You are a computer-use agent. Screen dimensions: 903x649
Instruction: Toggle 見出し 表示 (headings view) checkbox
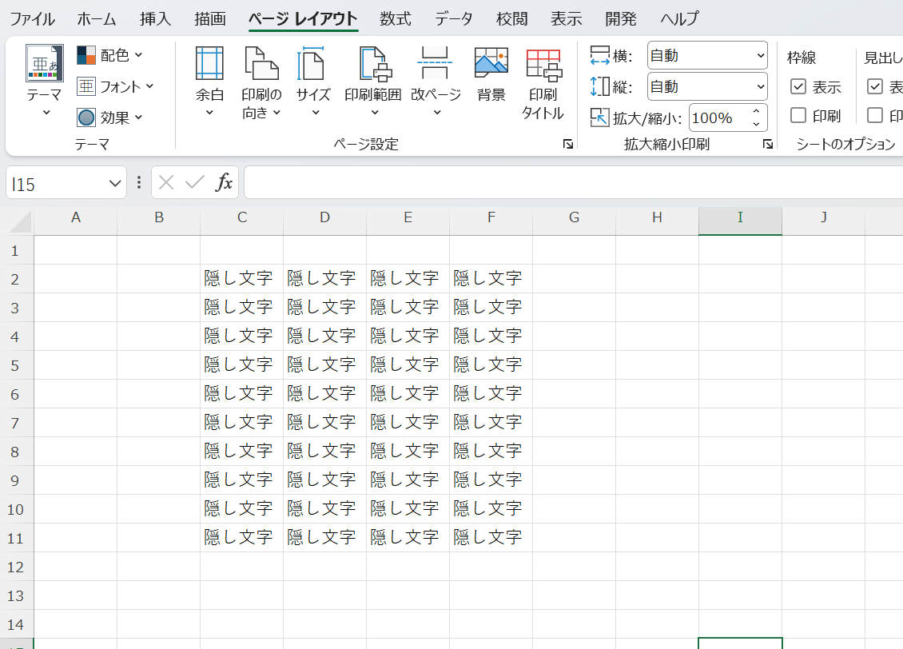pos(875,86)
